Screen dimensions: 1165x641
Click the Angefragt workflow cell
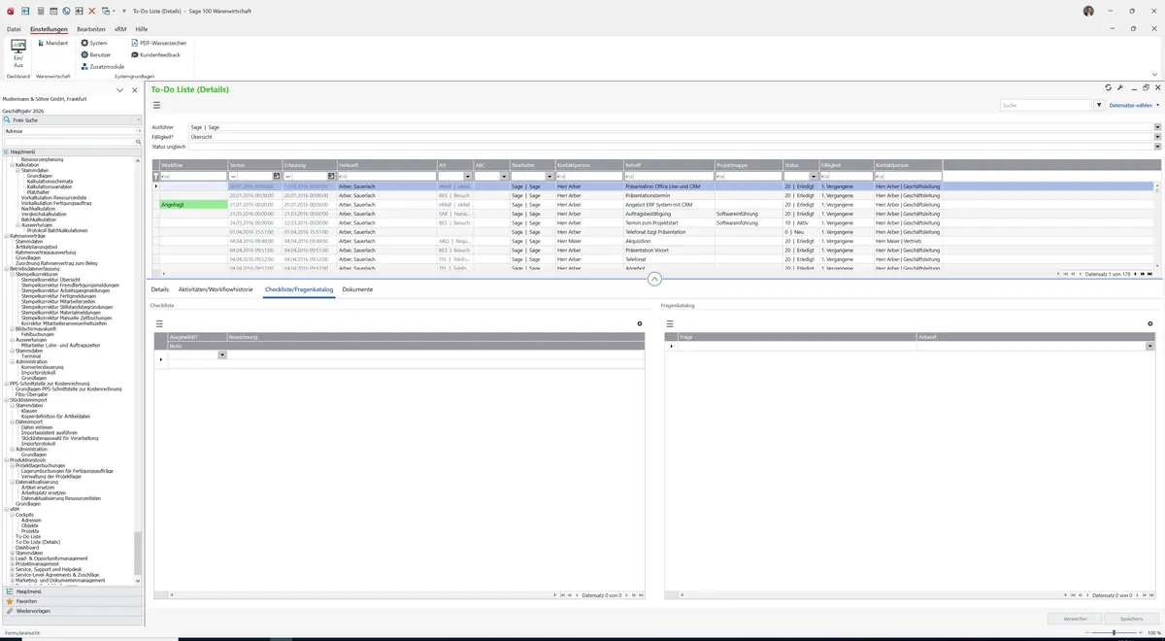[x=193, y=205]
